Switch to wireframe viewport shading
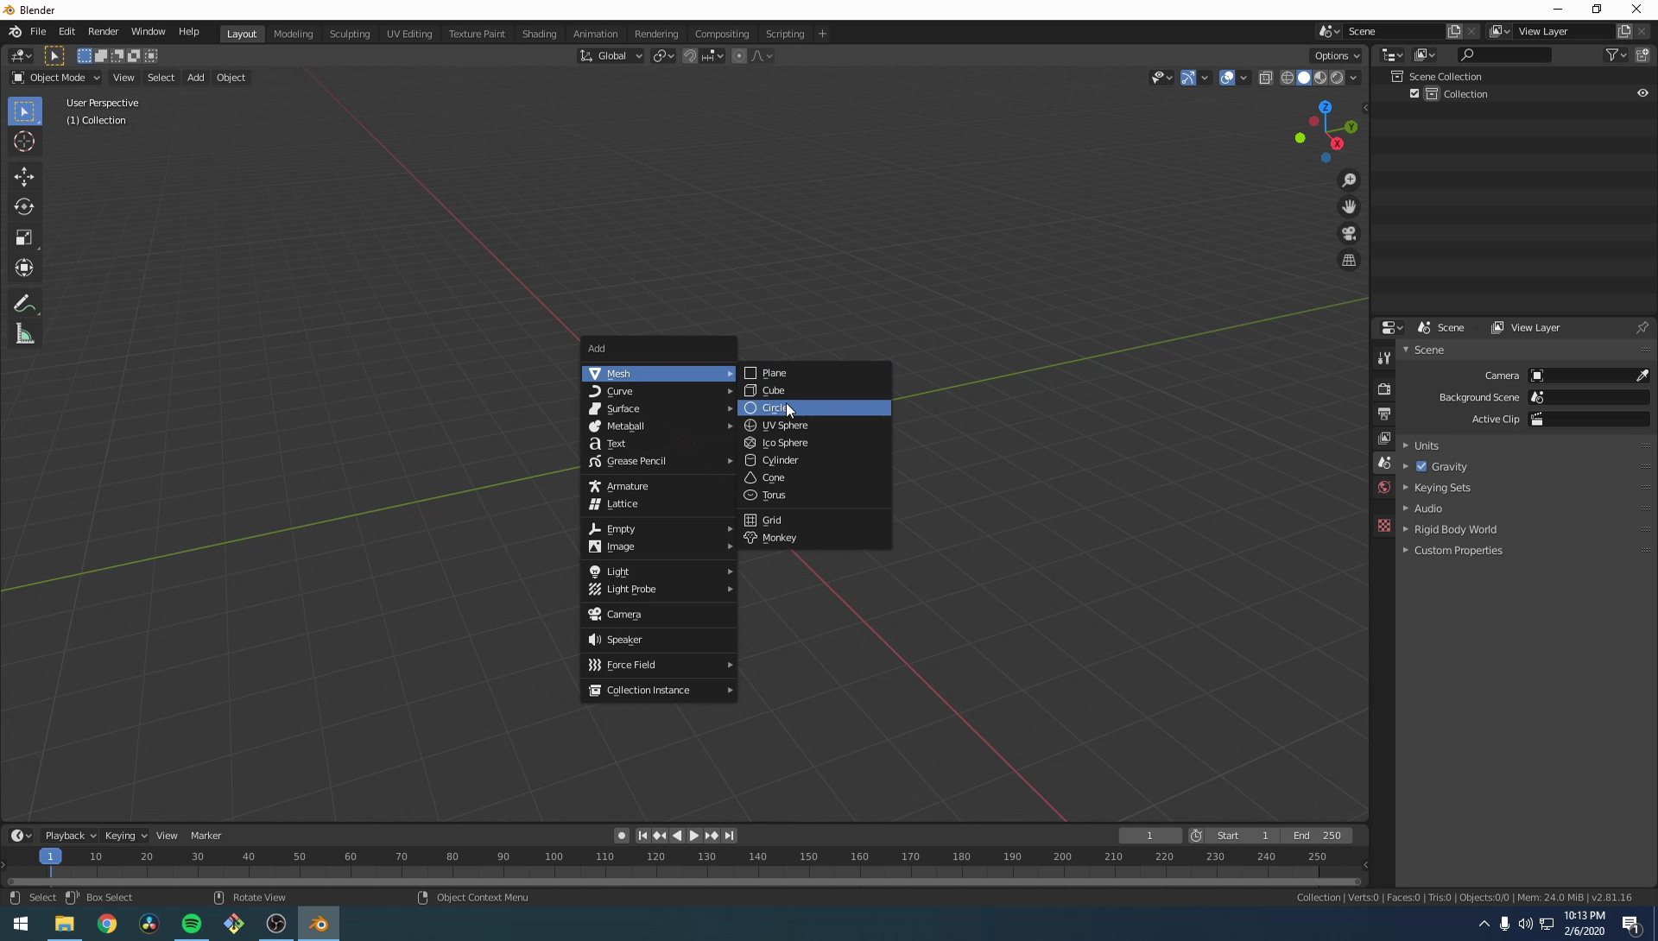 (1287, 78)
